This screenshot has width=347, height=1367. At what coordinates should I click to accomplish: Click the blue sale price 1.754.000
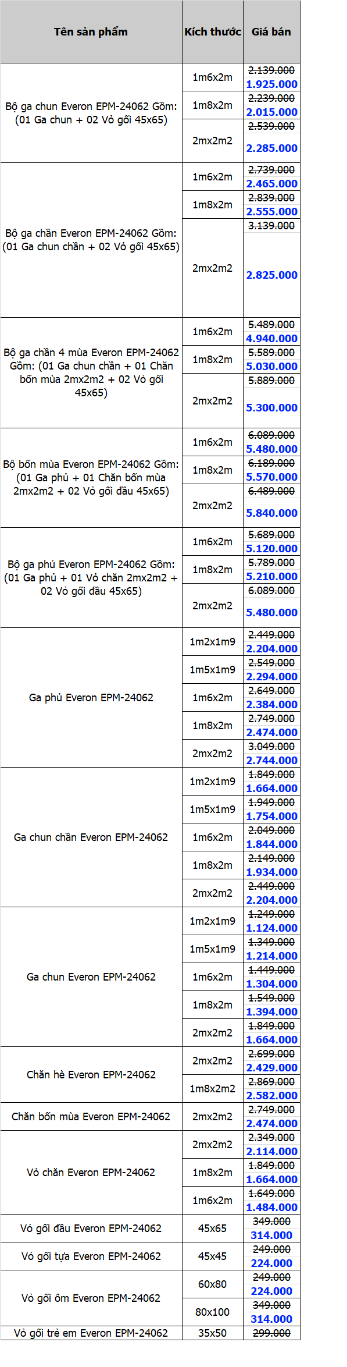point(271,816)
